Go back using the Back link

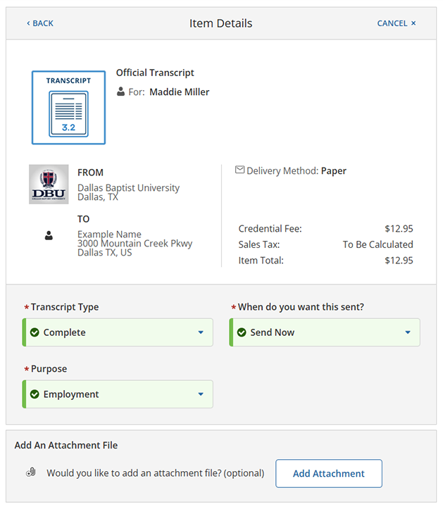pyautogui.click(x=40, y=23)
